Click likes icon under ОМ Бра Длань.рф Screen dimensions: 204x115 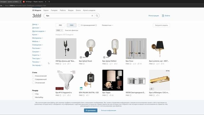68,64
